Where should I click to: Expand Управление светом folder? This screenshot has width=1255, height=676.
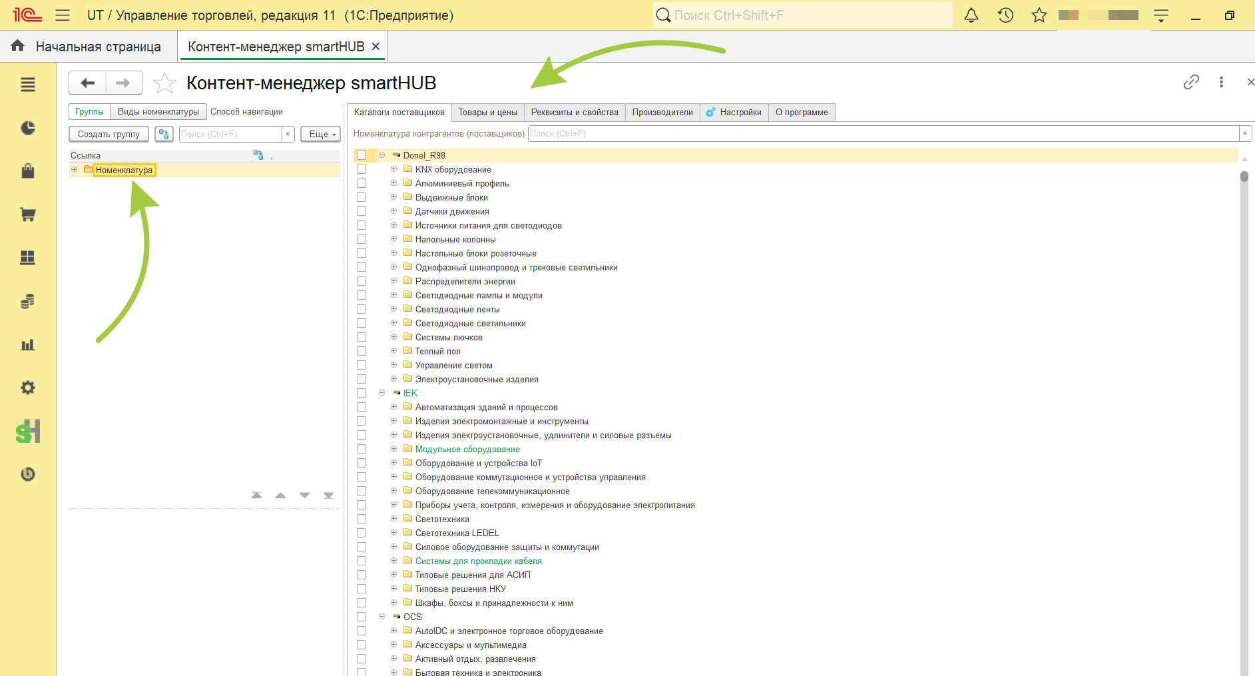[394, 365]
